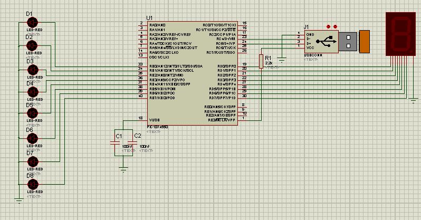Select the D2 LED-RED diode symbol
The width and height of the screenshot is (421, 220).
pyautogui.click(x=32, y=46)
